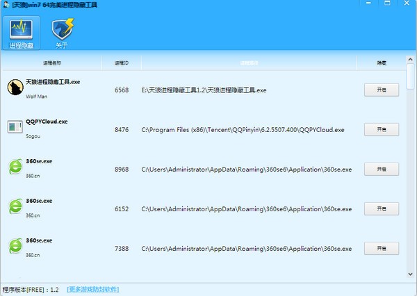Enable hiding for 360se.exe PID 7388

coord(382,248)
